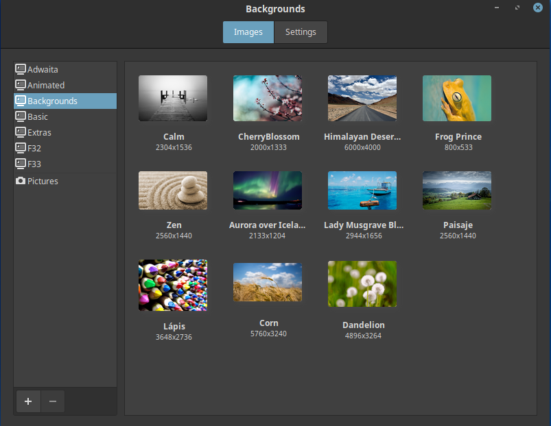Click the camera icon beside Pictures

tap(21, 181)
